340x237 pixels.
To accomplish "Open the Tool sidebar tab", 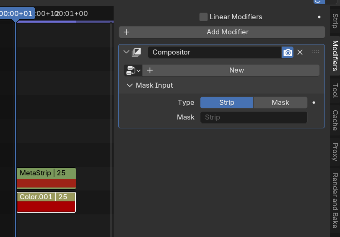I will (335, 91).
